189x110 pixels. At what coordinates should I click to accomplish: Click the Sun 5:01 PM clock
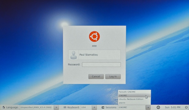pyautogui.click(x=173, y=107)
